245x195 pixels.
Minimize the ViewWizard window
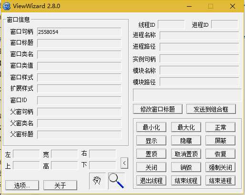tap(189, 6)
